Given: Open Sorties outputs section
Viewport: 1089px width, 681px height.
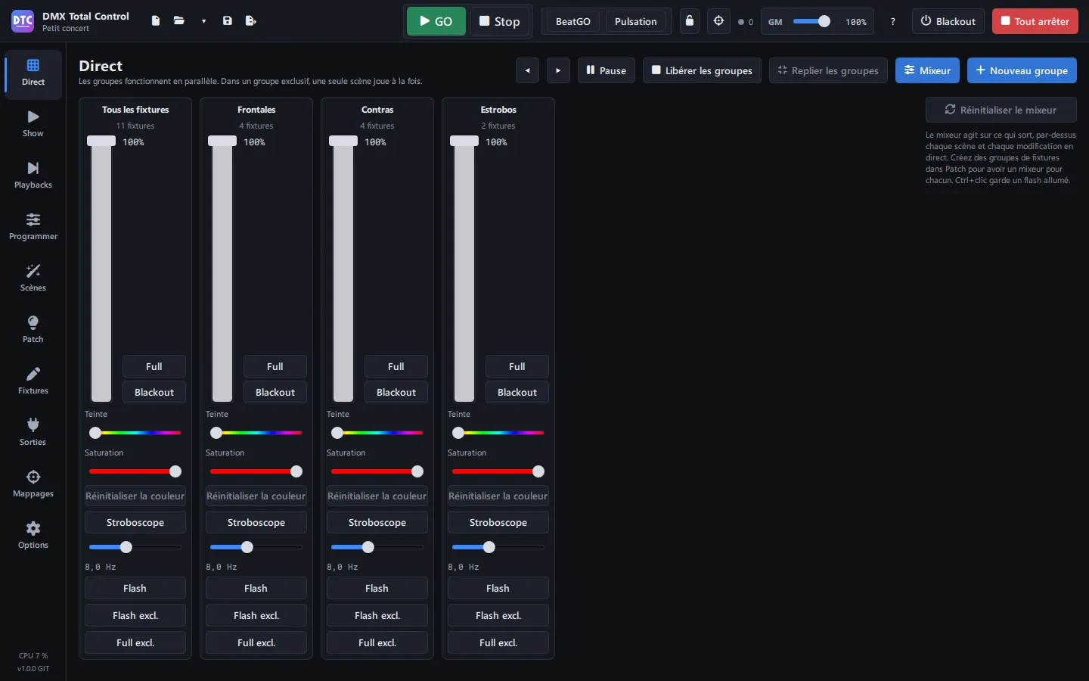Looking at the screenshot, I should [33, 433].
